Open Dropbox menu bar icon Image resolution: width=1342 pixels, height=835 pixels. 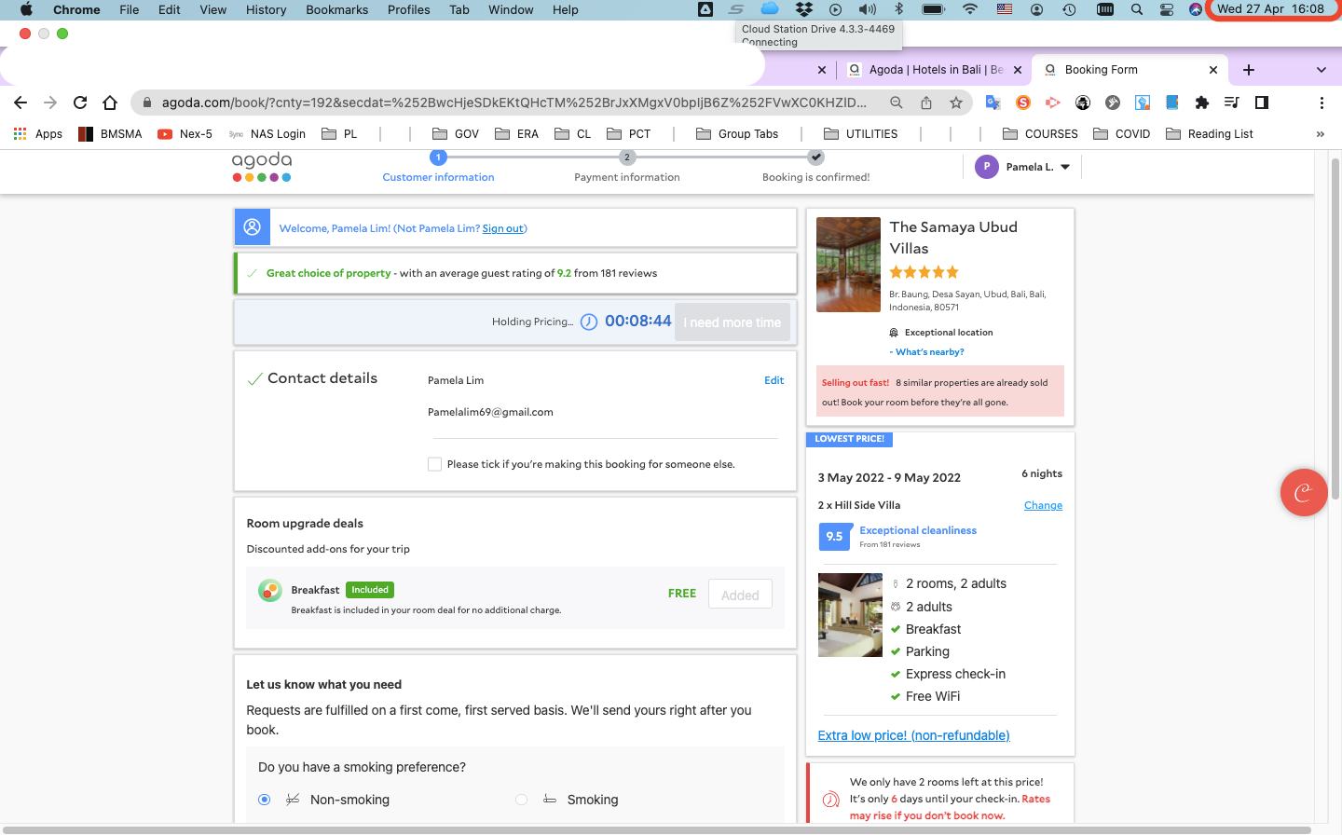803,9
